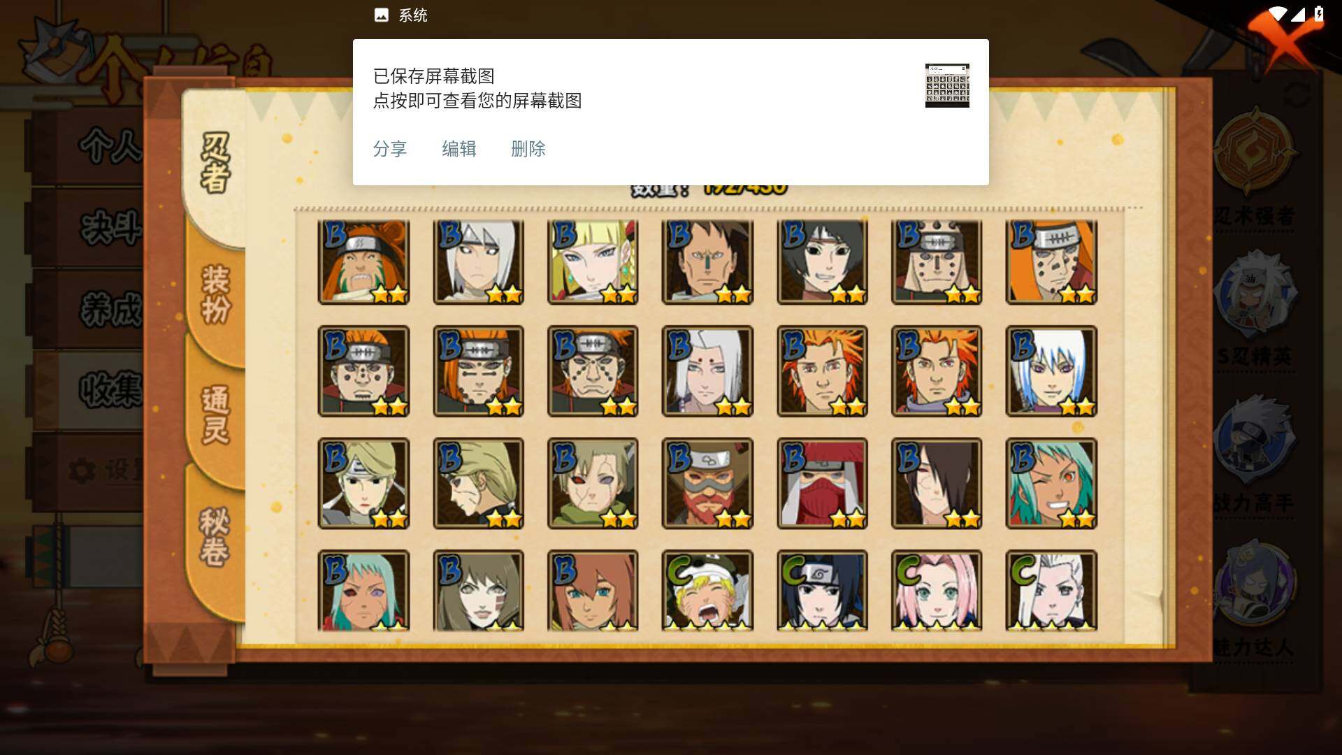Choose the dark-haired C-rank ninja with leaf headband
Screen dimensions: 1342x755
click(822, 591)
